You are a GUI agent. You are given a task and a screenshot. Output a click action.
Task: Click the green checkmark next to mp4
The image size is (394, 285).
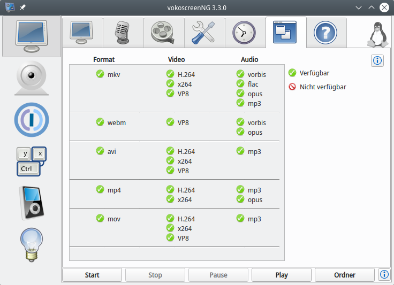(x=100, y=189)
